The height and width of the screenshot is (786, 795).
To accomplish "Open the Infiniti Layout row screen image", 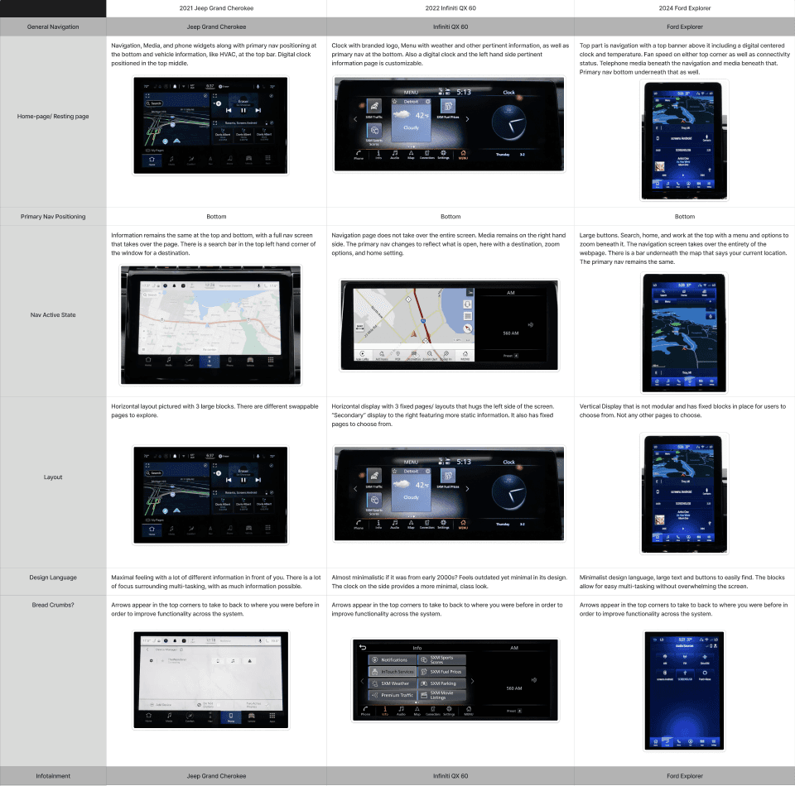I will coord(449,494).
